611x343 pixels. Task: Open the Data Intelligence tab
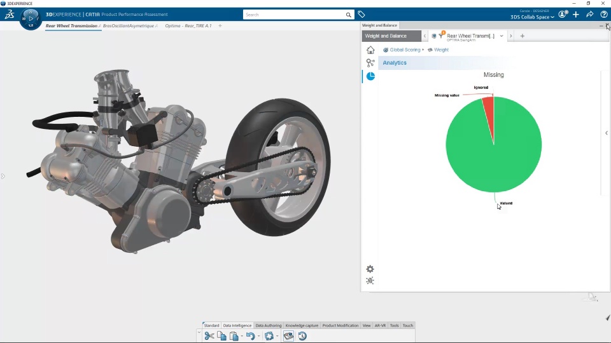point(237,325)
